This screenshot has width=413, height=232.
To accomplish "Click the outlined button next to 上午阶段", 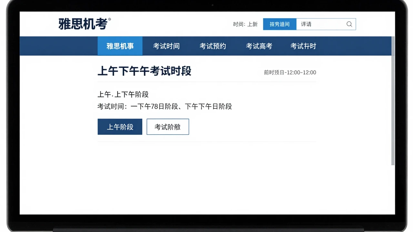I will (168, 127).
